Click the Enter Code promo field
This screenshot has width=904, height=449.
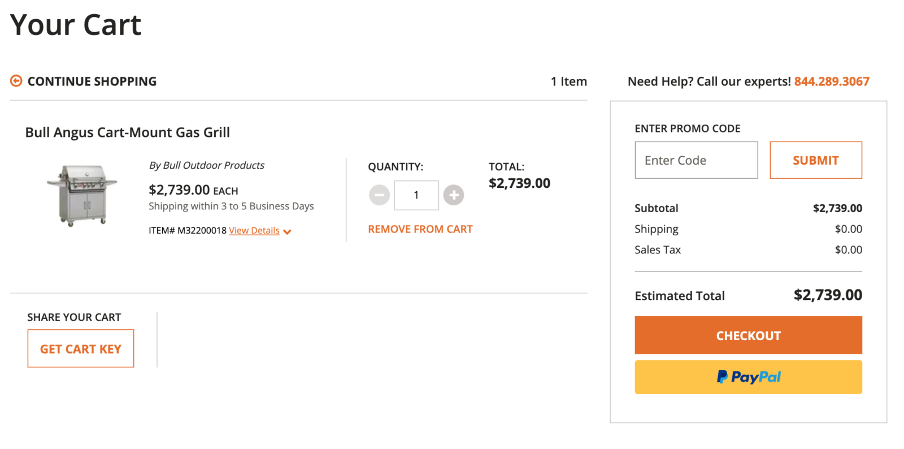pos(696,160)
